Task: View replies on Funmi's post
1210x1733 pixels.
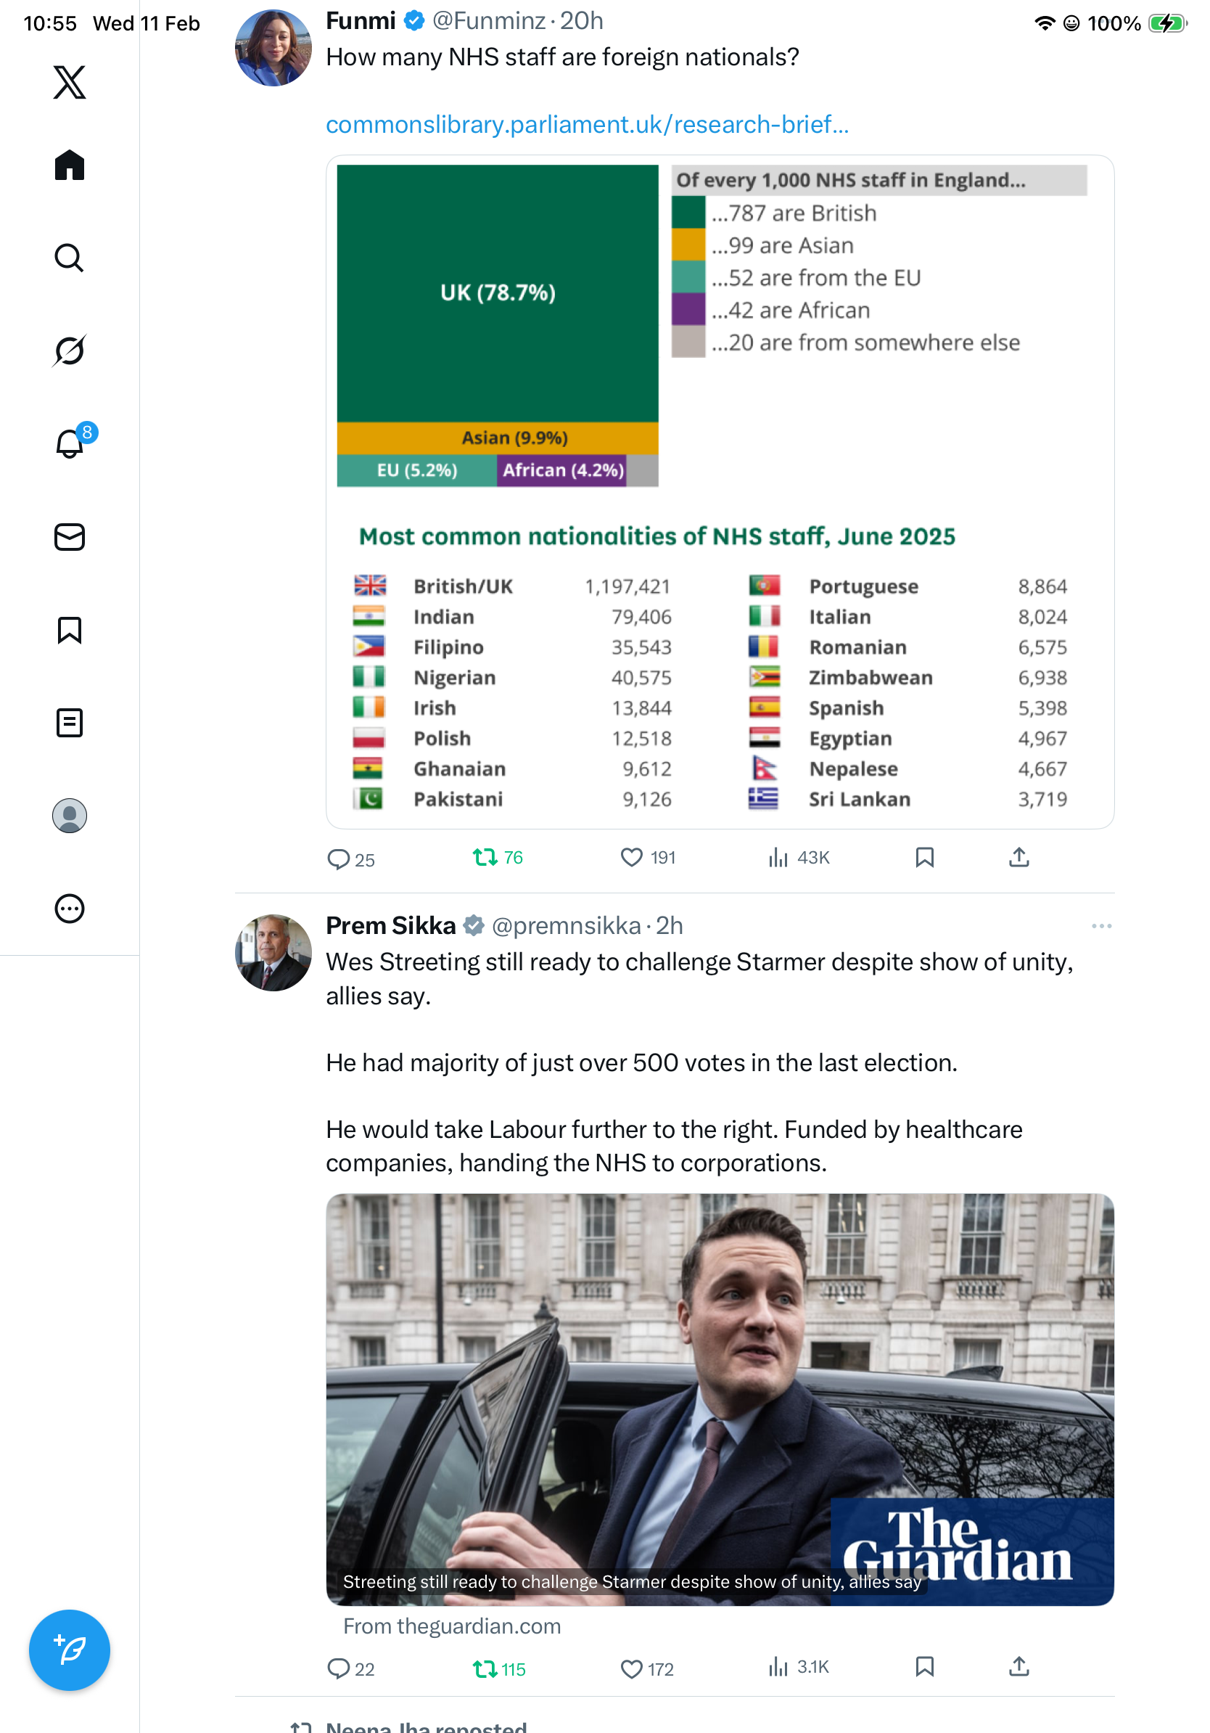Action: tap(338, 859)
